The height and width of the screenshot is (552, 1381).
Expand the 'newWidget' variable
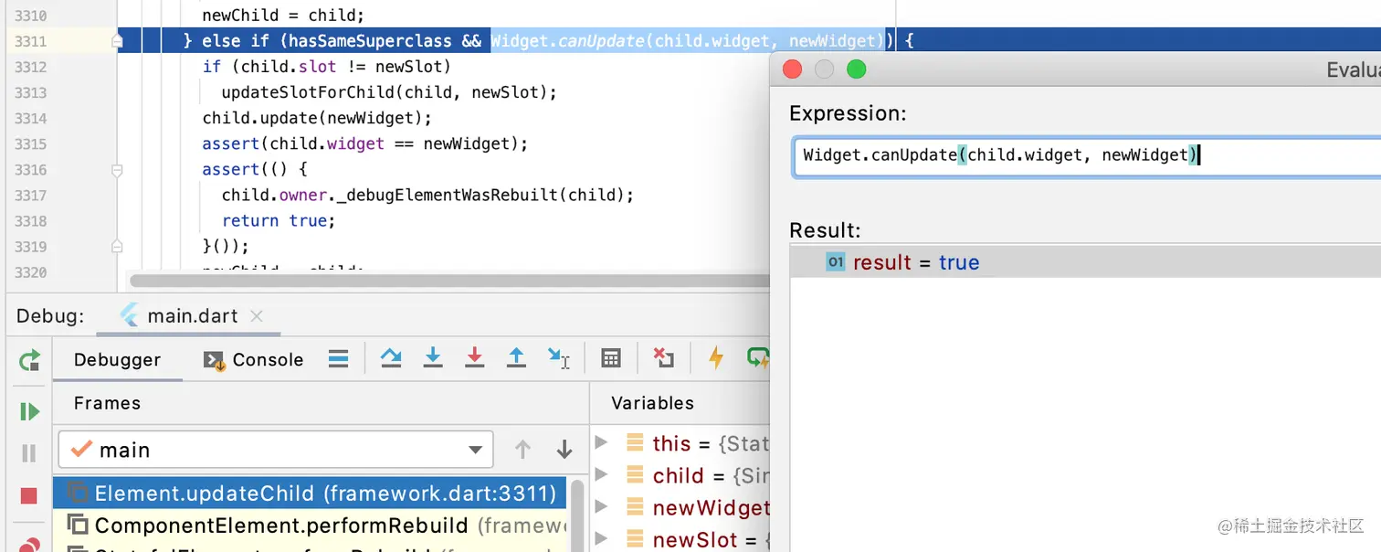tap(601, 506)
